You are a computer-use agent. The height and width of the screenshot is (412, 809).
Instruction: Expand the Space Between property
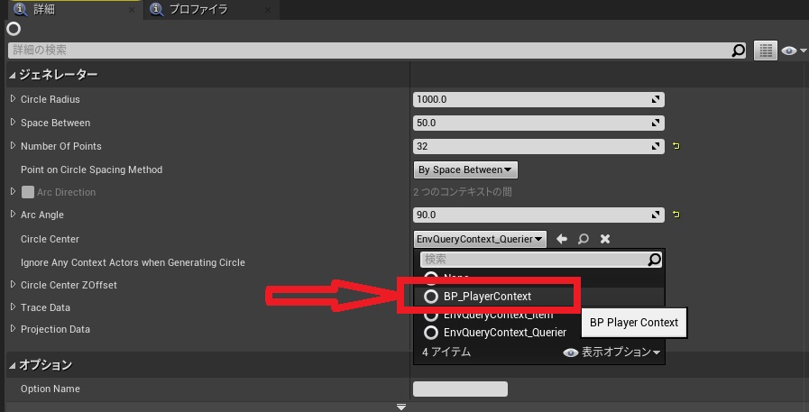[x=14, y=123]
